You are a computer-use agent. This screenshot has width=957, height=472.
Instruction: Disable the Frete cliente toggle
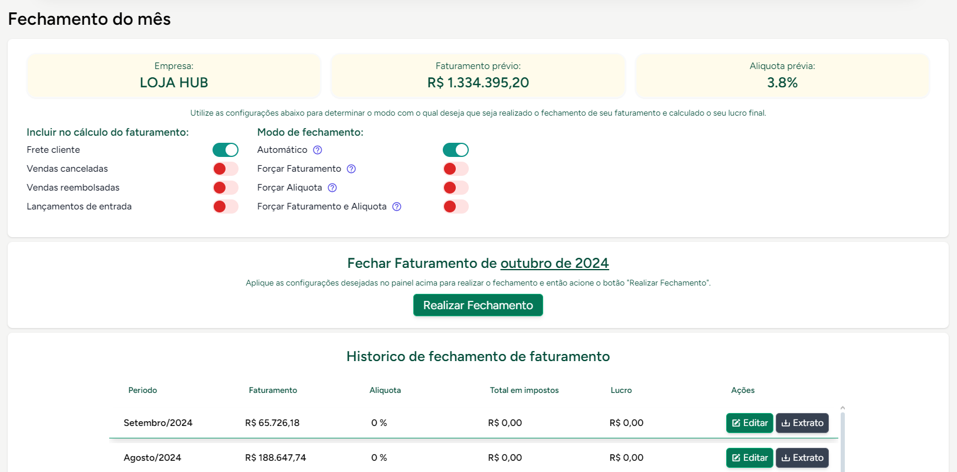pos(226,150)
